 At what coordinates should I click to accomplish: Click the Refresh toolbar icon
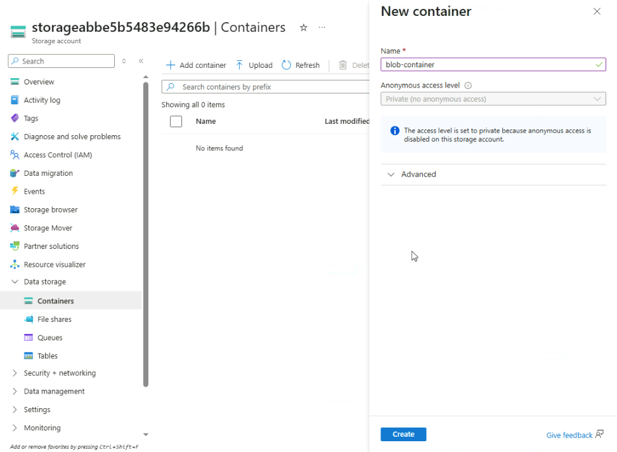287,65
